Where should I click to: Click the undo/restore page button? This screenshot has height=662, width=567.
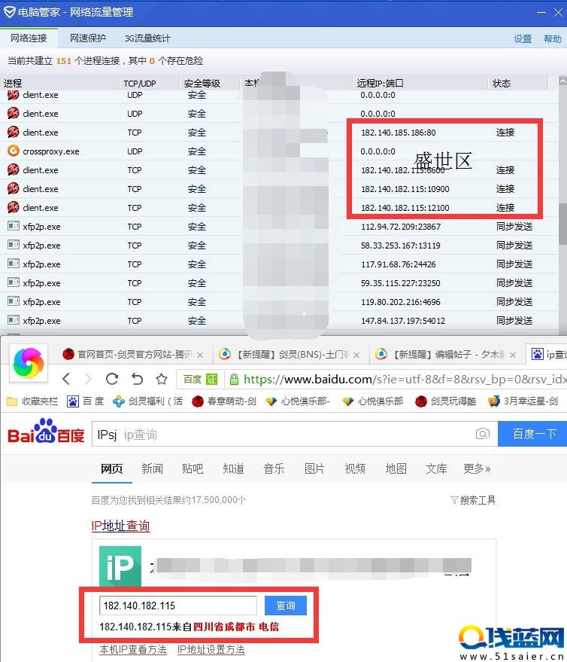[137, 379]
